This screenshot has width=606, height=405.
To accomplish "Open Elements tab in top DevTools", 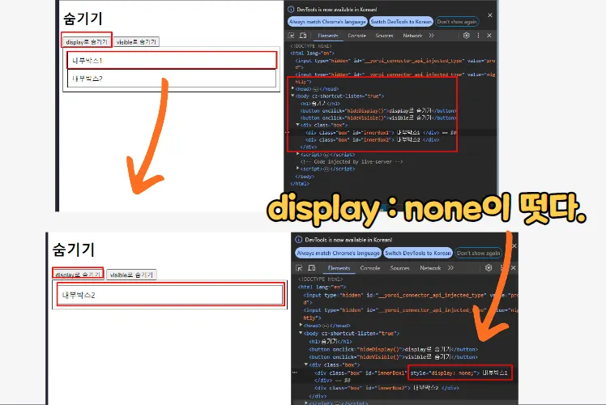I will (x=328, y=36).
